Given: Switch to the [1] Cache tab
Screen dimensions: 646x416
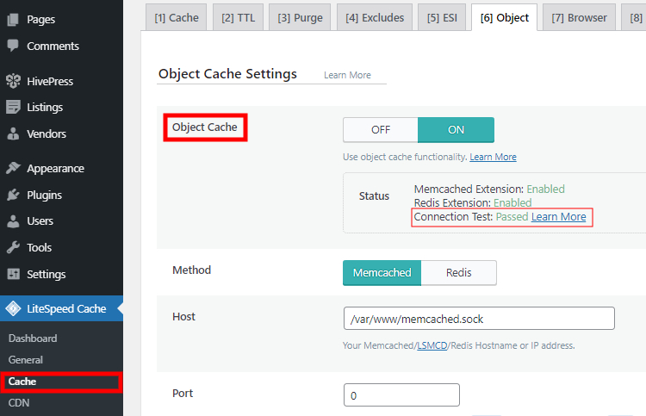Looking at the screenshot, I should 177,18.
